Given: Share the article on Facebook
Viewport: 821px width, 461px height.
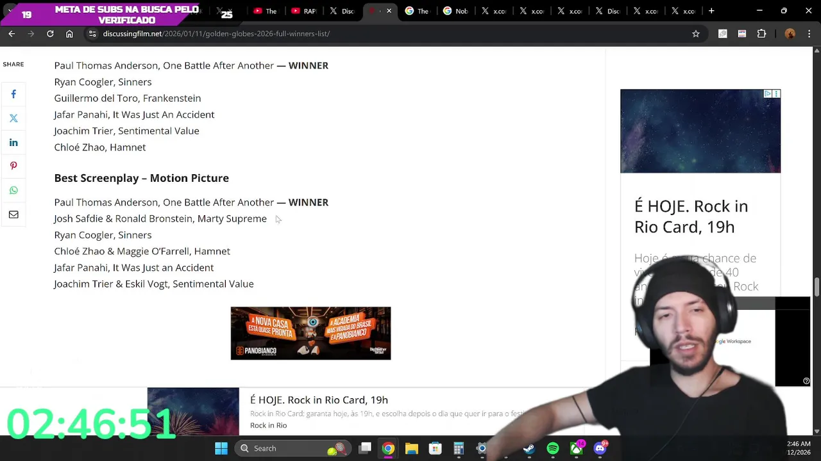Looking at the screenshot, I should [13, 94].
